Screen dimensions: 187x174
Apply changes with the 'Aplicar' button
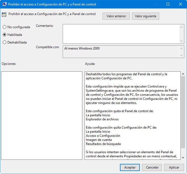174,167
